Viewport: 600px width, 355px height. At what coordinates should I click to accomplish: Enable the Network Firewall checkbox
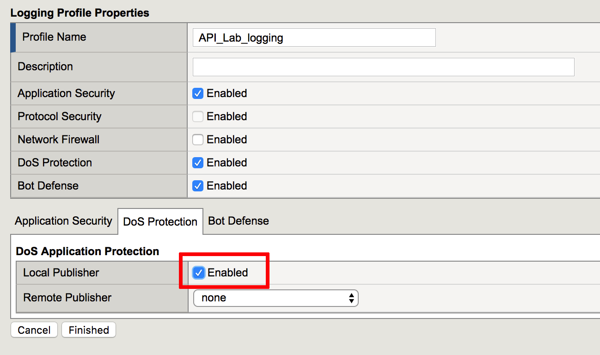[x=198, y=140]
